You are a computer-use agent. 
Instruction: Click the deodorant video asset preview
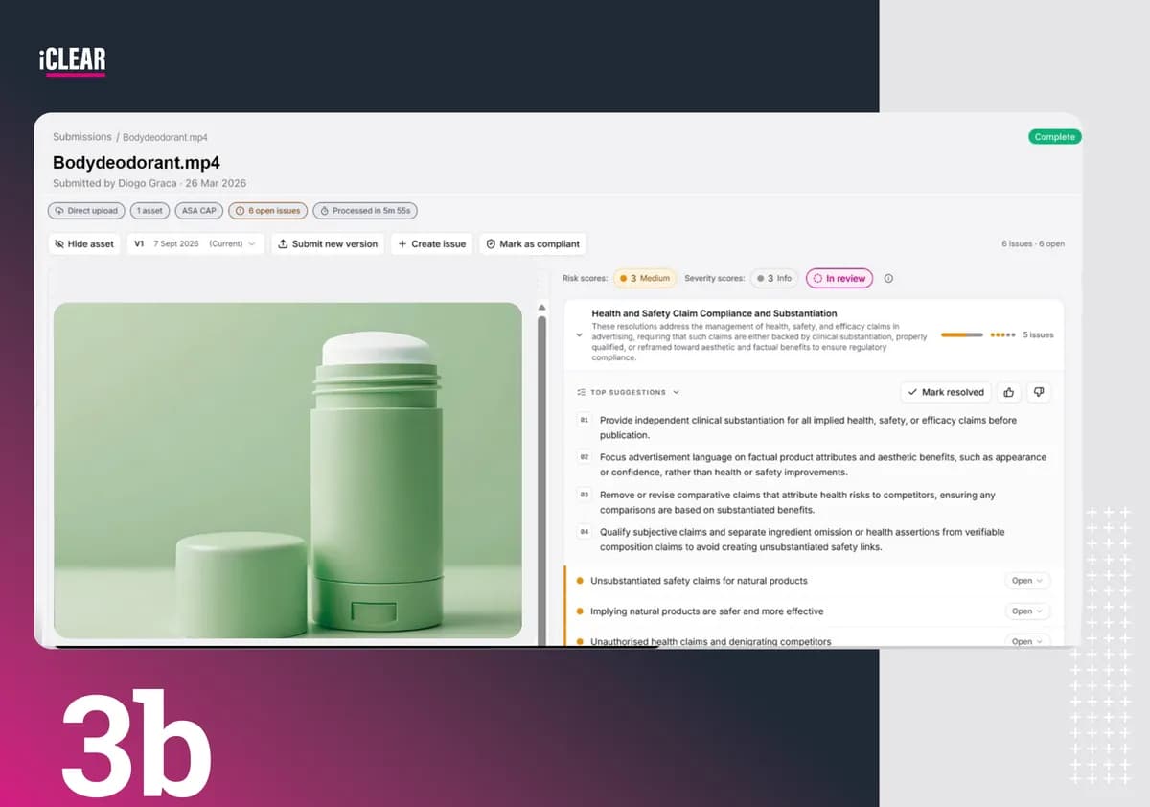point(287,471)
